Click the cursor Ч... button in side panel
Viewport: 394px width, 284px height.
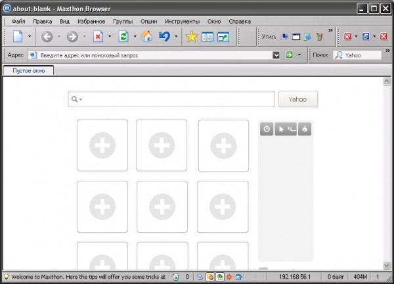coord(286,129)
